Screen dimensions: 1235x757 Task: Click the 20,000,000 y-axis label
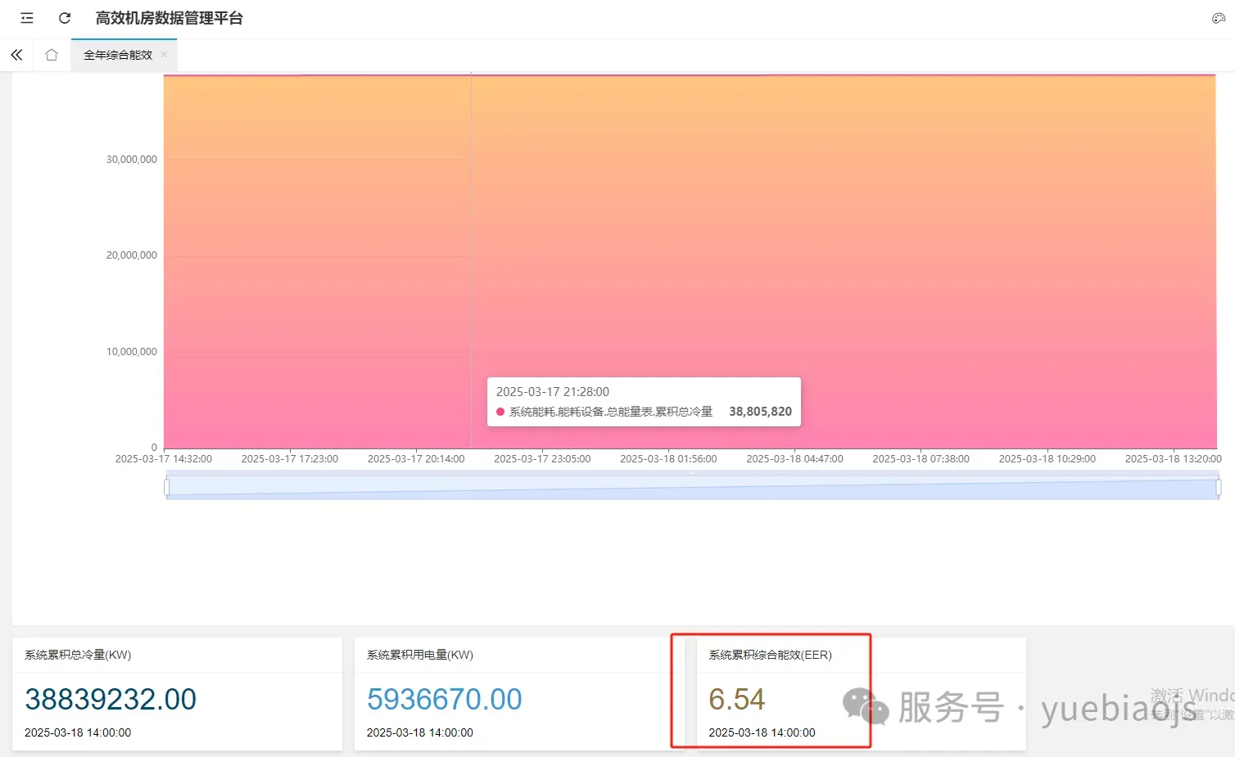(x=132, y=255)
